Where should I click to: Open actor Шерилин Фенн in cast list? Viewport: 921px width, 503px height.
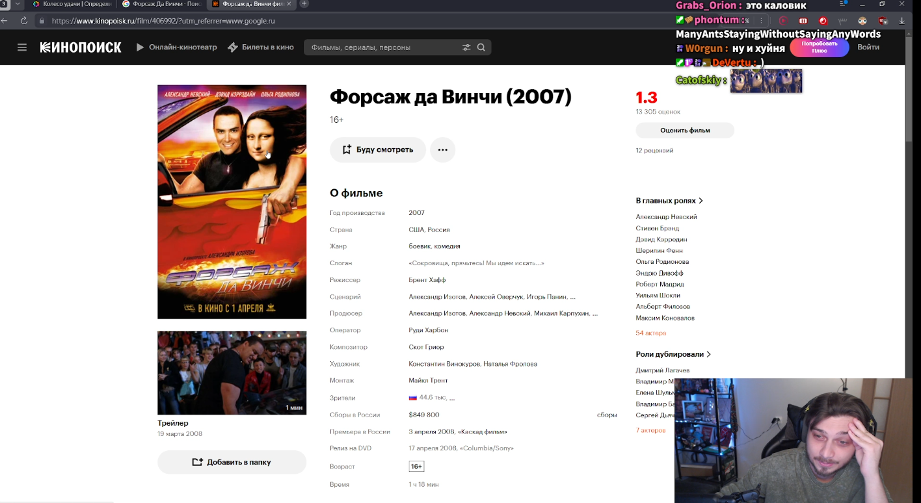point(660,250)
